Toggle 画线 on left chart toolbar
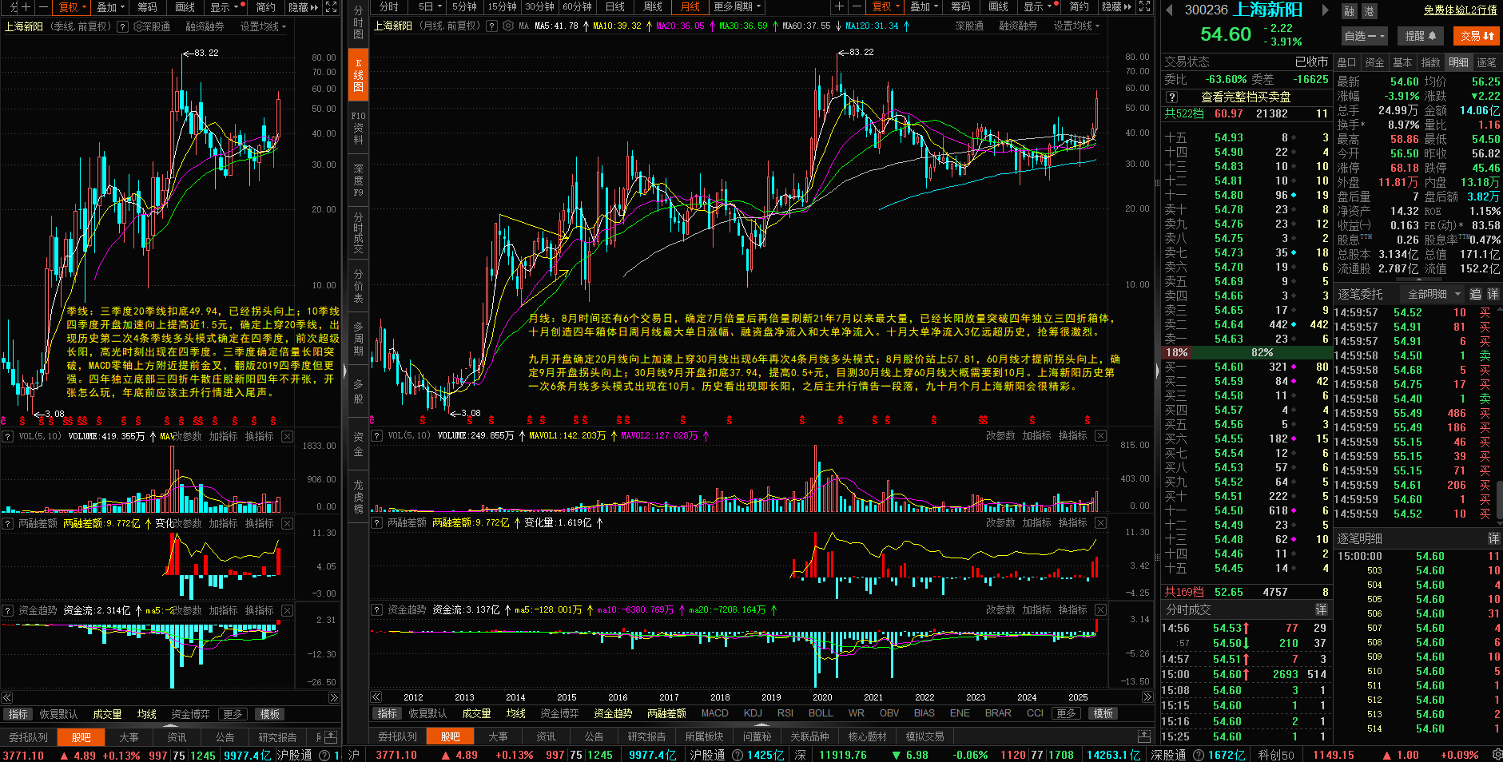The image size is (1503, 762). pyautogui.click(x=185, y=6)
